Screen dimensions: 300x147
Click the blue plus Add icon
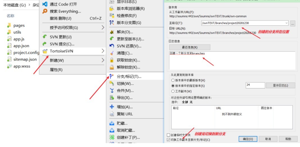[x=111, y=107]
